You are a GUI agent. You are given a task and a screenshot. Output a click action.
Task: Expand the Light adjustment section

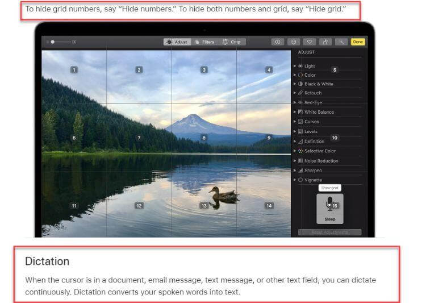(x=294, y=67)
